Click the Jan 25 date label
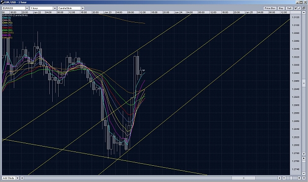The width and height of the screenshot is (308, 182). [x=249, y=12]
